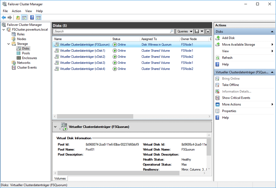Click the Back arrow toolbar icon

point(4,18)
